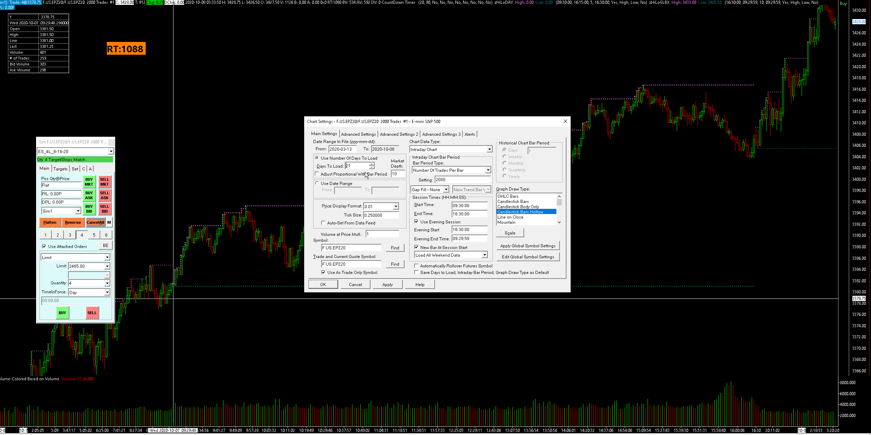Select OHLC Bars graph draw type

pyautogui.click(x=508, y=196)
